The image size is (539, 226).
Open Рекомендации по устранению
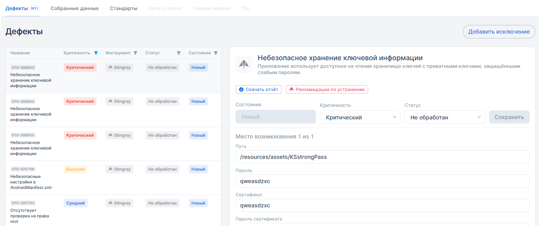[327, 90]
